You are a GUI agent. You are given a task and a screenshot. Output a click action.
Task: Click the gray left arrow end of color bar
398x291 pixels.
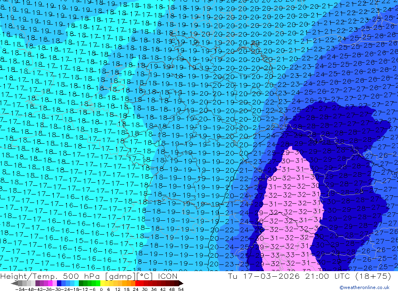tap(14, 283)
